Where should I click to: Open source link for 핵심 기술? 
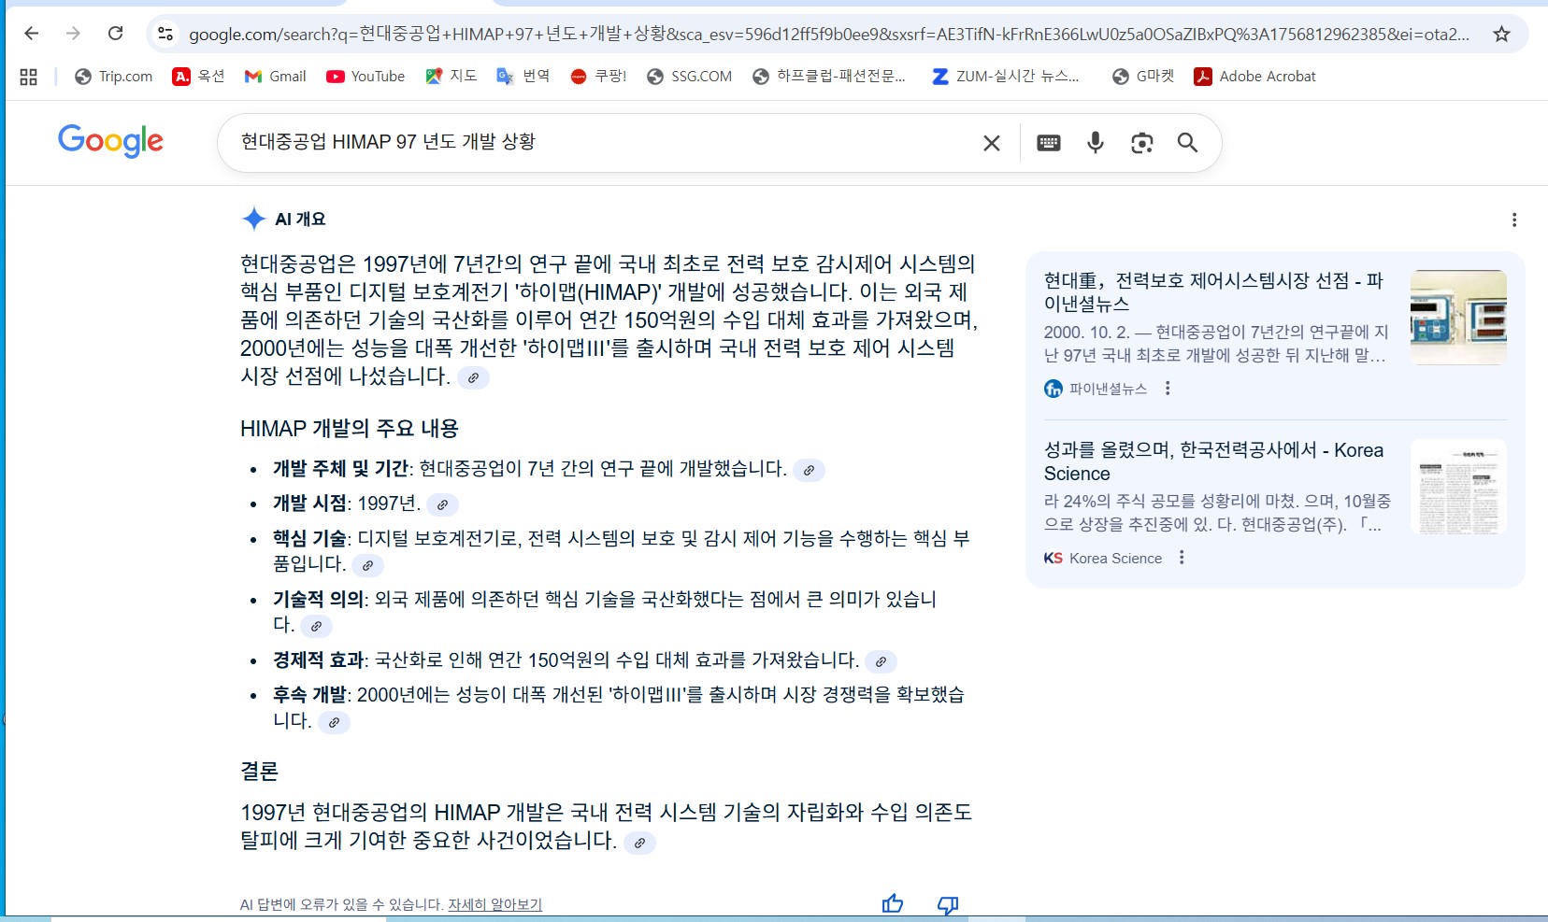(368, 565)
